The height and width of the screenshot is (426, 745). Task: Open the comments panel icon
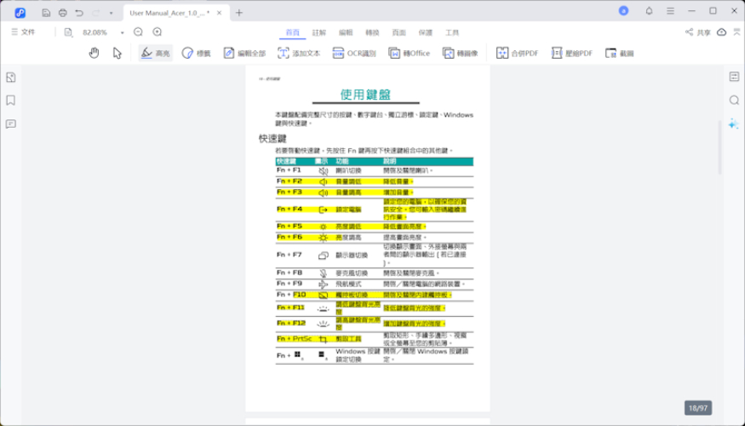pyautogui.click(x=11, y=124)
